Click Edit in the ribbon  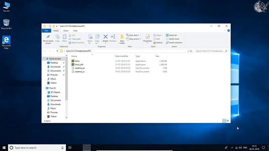156,39
